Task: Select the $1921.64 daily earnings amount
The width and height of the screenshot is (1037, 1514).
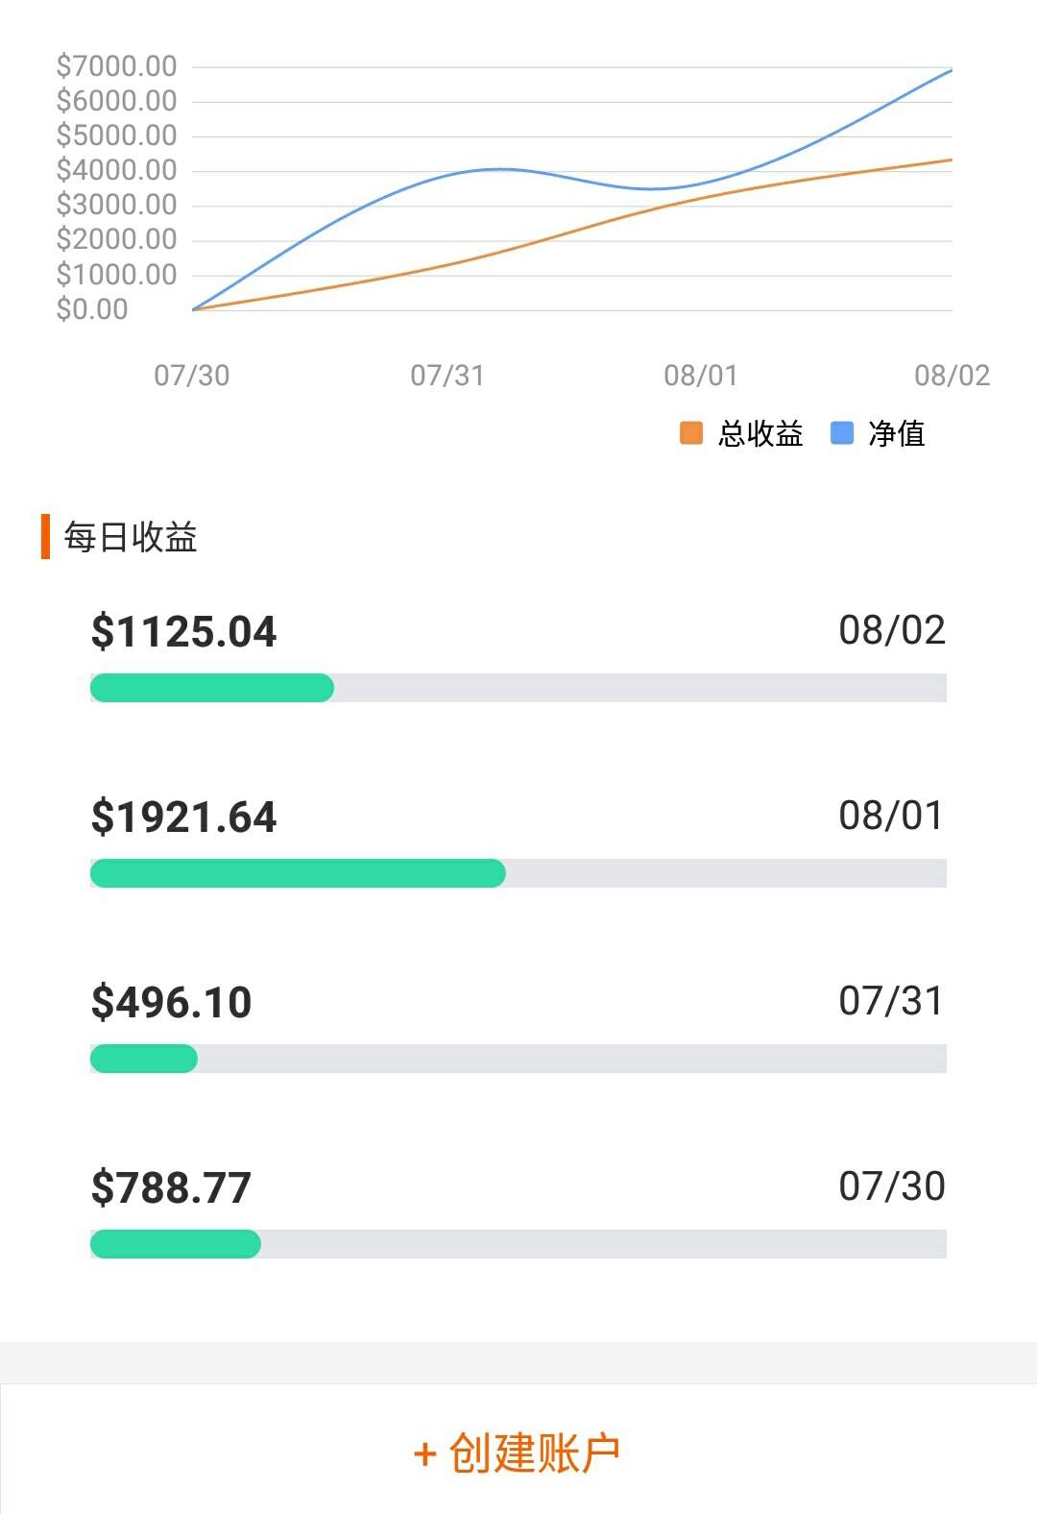Action: coord(183,818)
